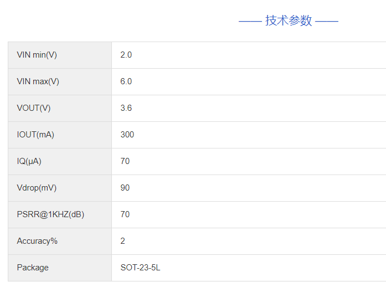Viewport: 386px width, 282px height.
Task: Select the Vdrop(mV) parameter label
Action: click(x=37, y=188)
